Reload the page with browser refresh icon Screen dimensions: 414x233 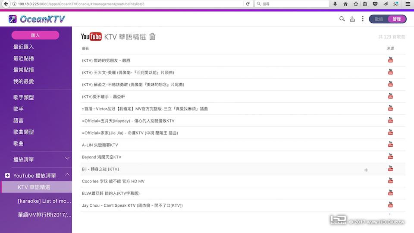(248, 4)
